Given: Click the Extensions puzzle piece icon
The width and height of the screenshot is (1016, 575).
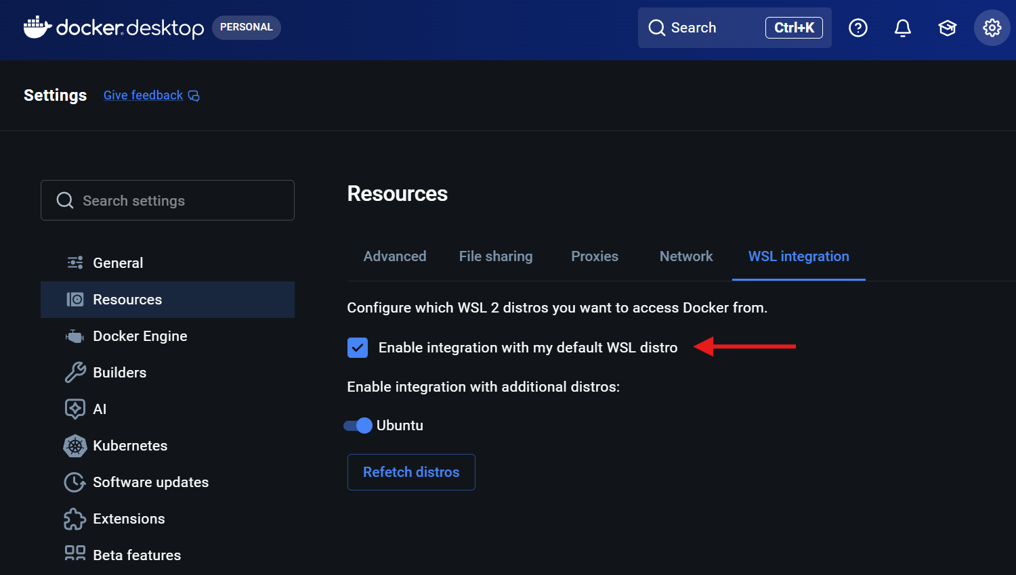Looking at the screenshot, I should (x=75, y=519).
